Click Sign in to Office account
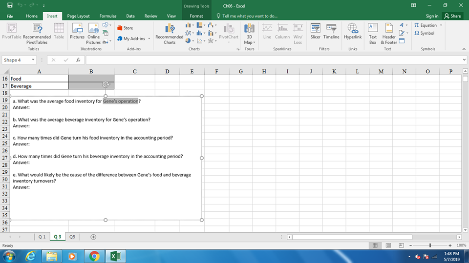This screenshot has height=263, width=469. coord(432,16)
